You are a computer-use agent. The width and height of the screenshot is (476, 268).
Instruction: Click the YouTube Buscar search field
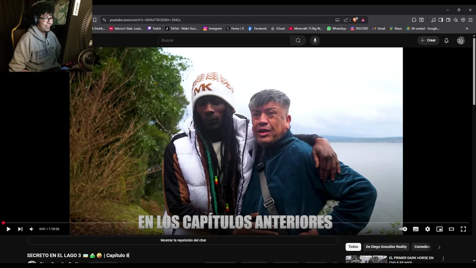pos(224,40)
